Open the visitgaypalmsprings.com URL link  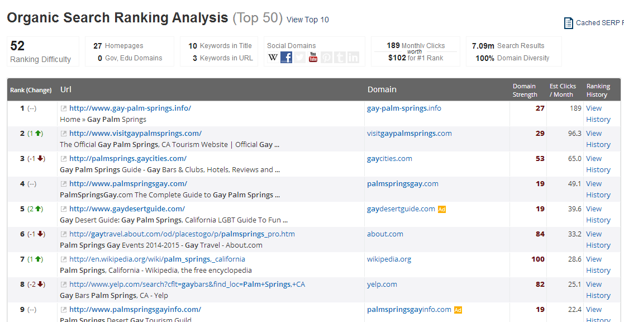(x=135, y=133)
